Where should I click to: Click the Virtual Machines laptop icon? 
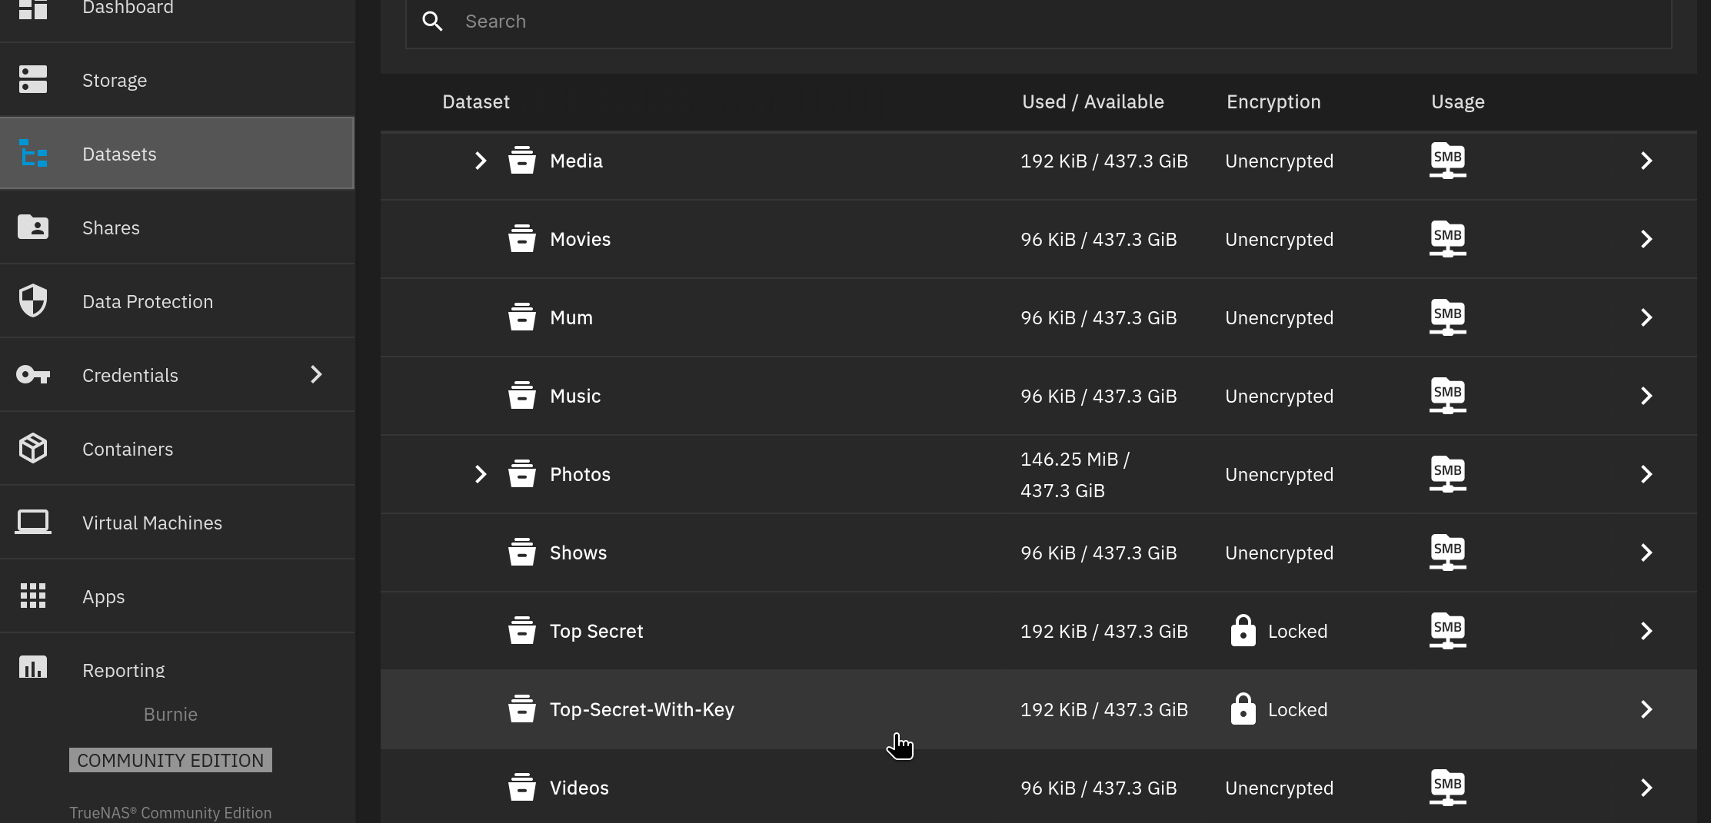tap(33, 522)
